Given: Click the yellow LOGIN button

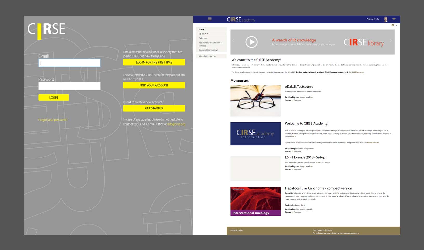Looking at the screenshot, I should [54, 98].
